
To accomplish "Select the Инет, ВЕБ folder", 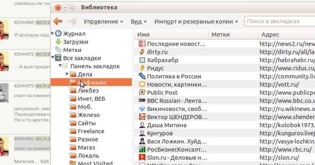I will click(91, 98).
